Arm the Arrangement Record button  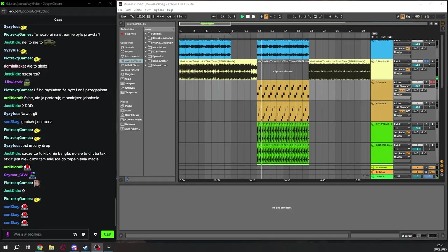253,16
